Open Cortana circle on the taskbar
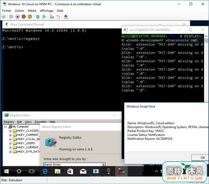The height and width of the screenshot is (184, 209). 19,171
